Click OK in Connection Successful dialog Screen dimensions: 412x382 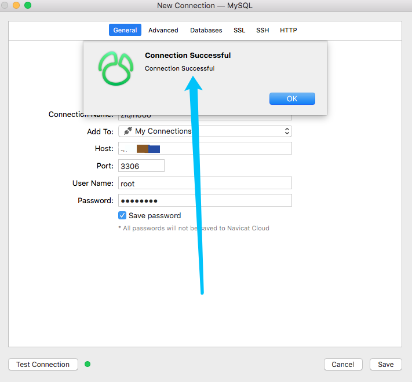pyautogui.click(x=292, y=98)
